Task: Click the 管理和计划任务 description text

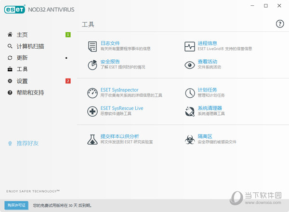Action: pos(211,95)
